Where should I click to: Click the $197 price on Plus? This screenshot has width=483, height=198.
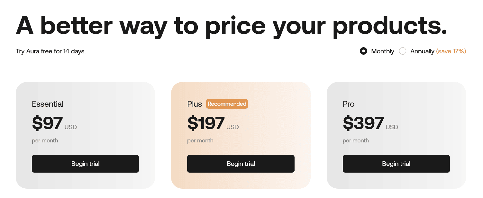coord(206,123)
